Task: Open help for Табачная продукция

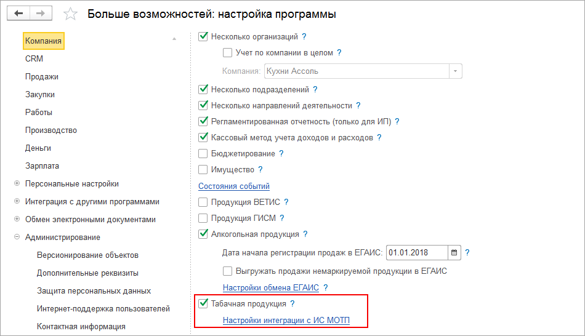Action: pyautogui.click(x=292, y=303)
